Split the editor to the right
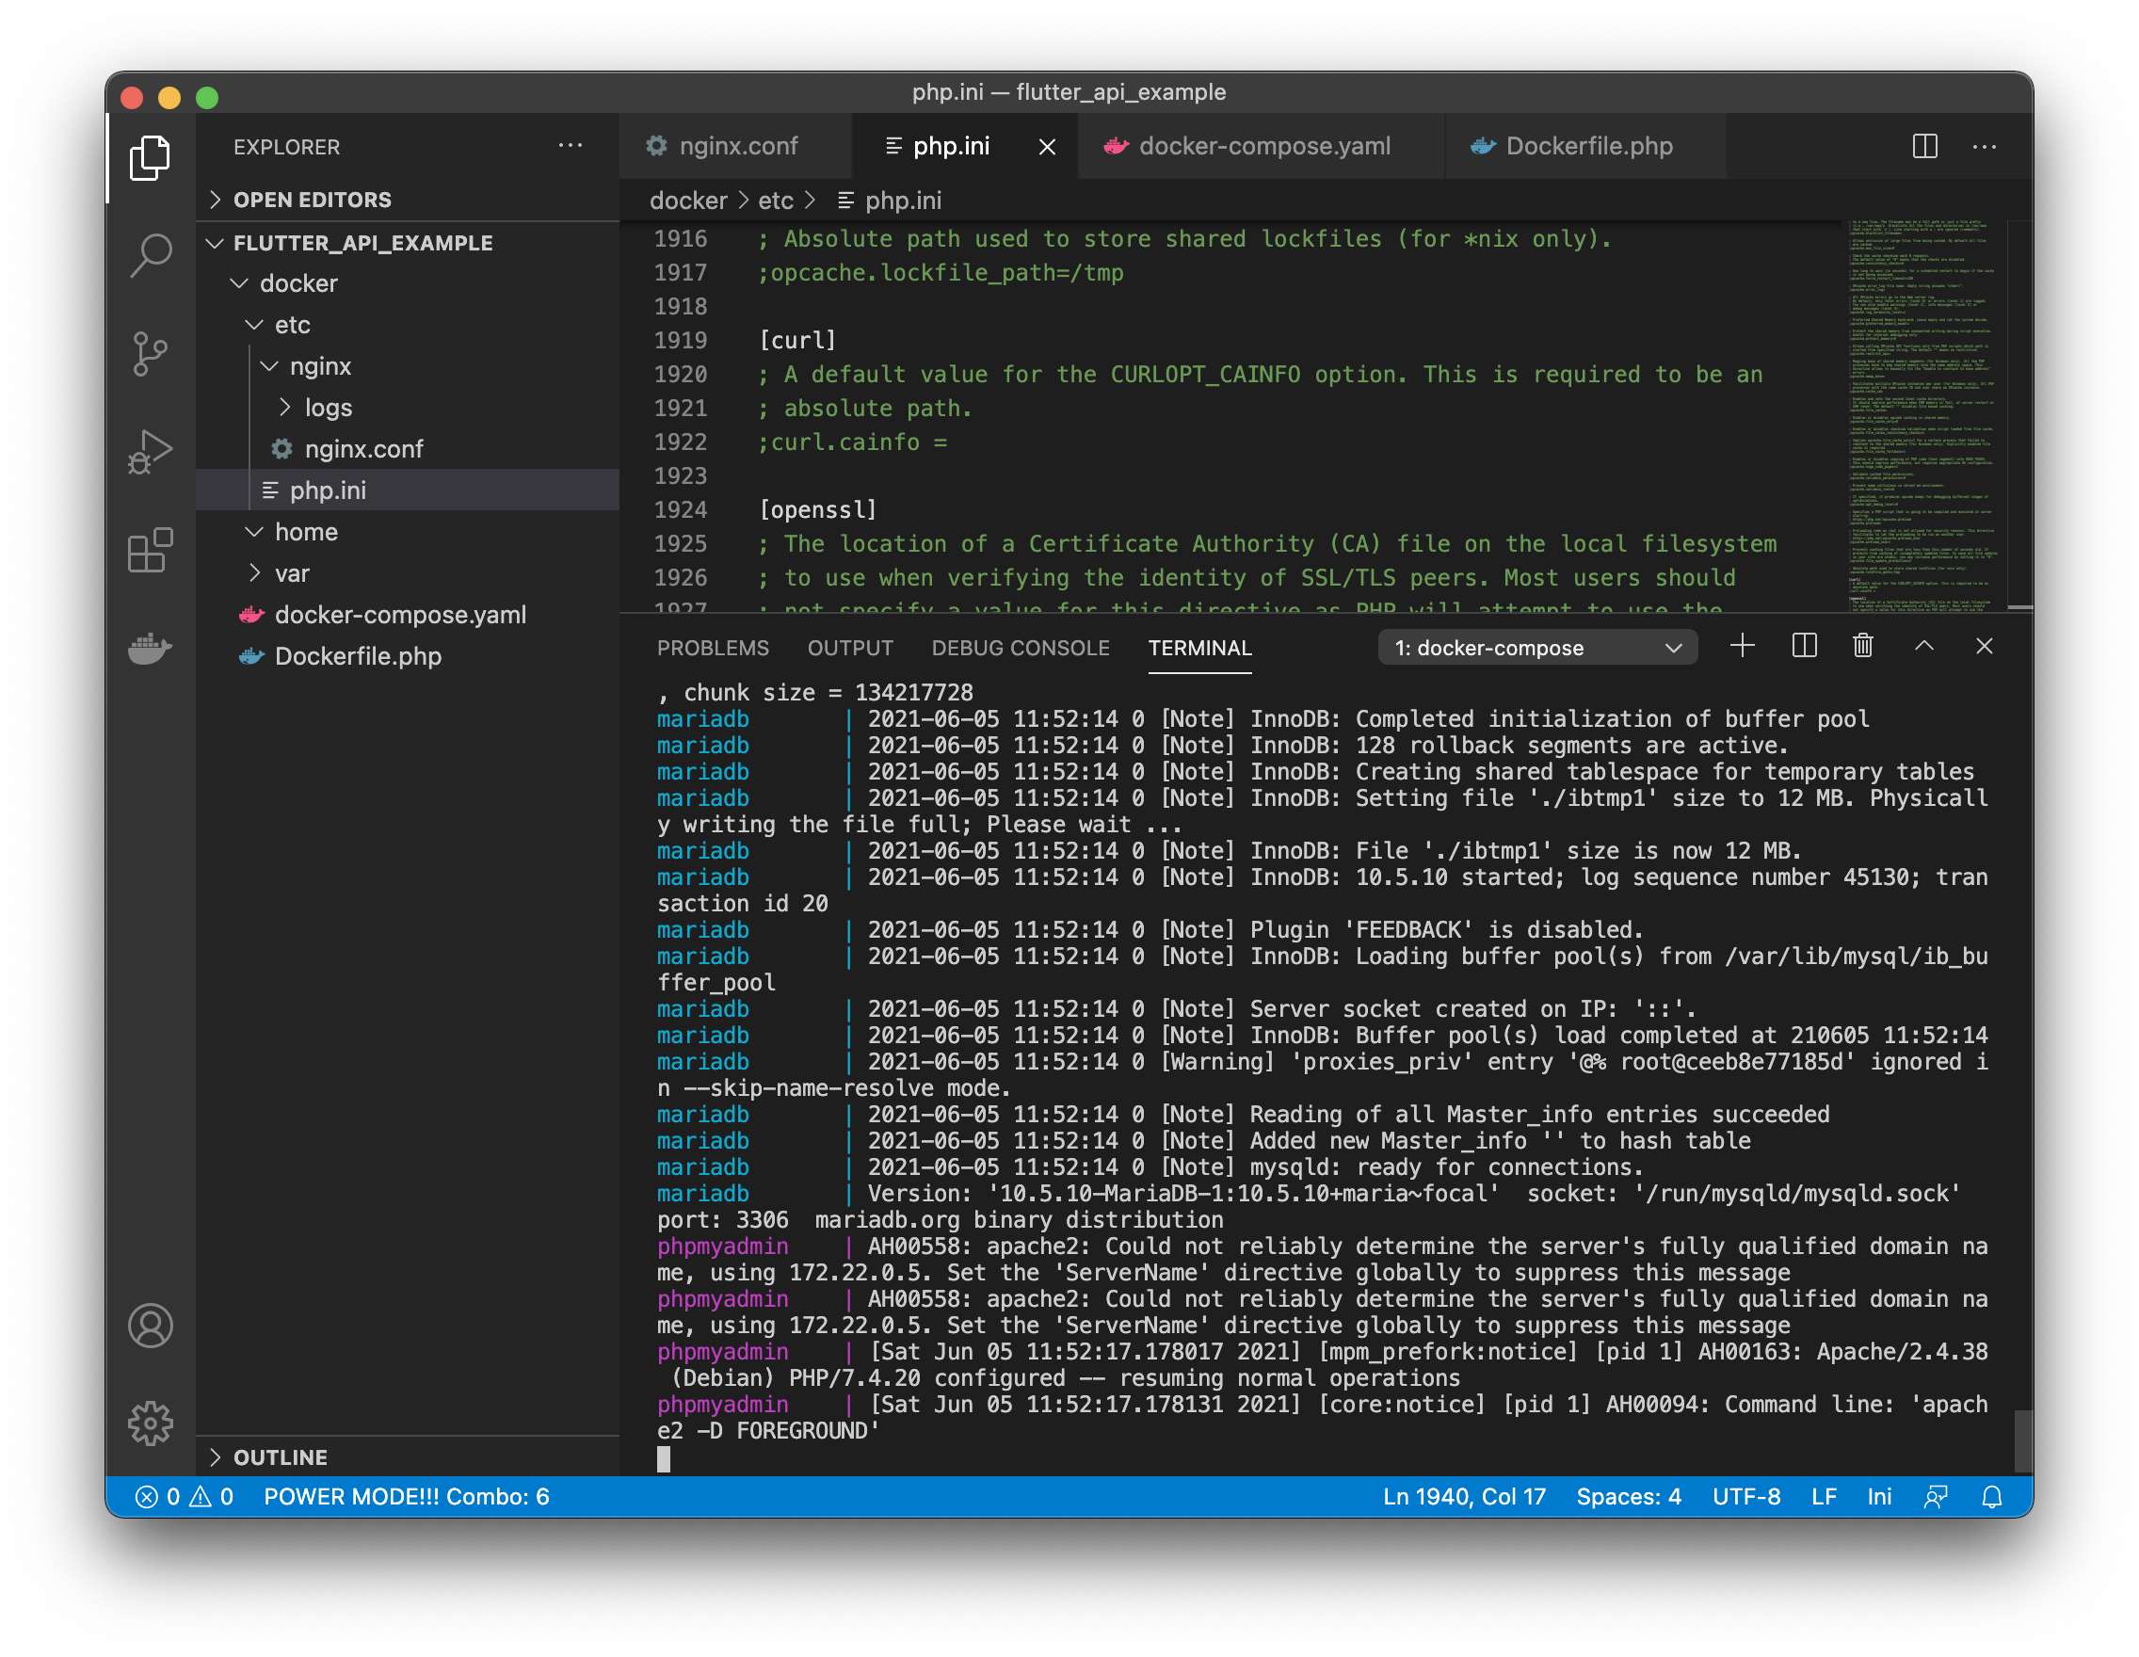Image resolution: width=2139 pixels, height=1657 pixels. (x=1924, y=146)
